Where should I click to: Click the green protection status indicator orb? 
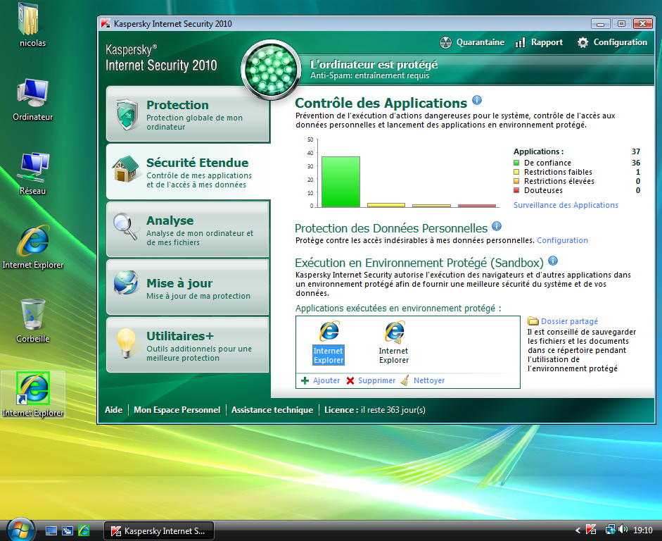coord(271,70)
